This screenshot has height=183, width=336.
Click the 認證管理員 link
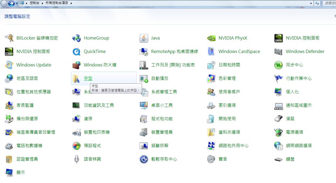click(x=27, y=159)
